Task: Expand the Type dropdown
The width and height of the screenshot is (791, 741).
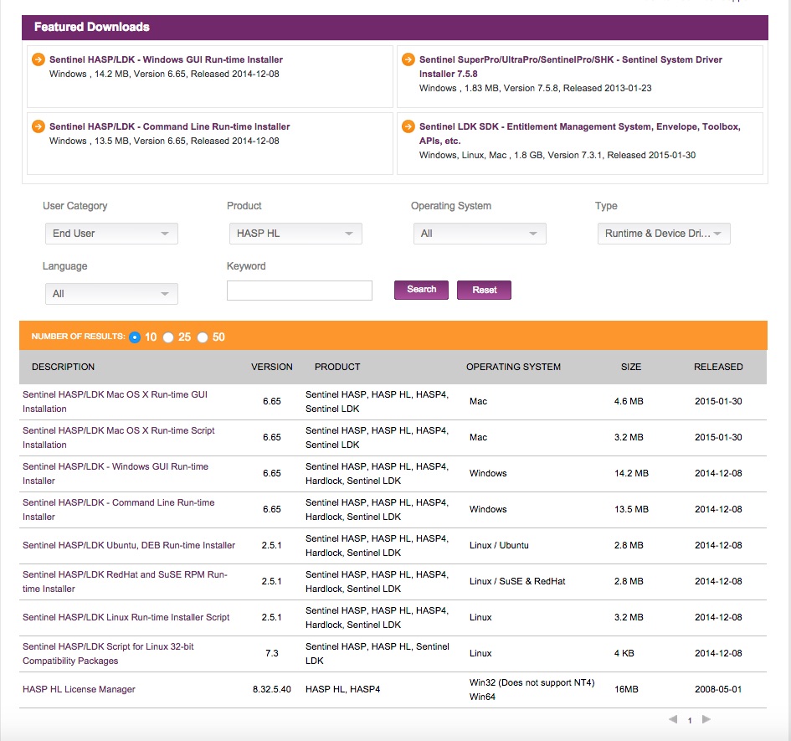Action: [x=664, y=234]
